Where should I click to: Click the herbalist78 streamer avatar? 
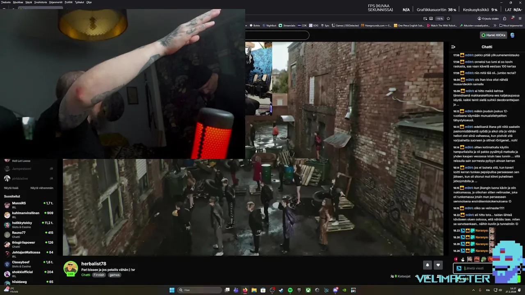pyautogui.click(x=71, y=268)
